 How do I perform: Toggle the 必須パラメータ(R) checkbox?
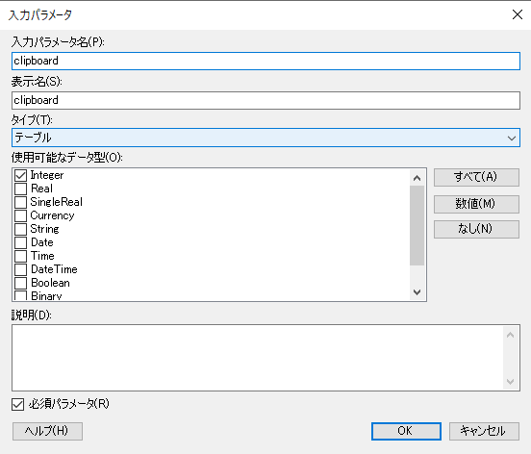click(x=18, y=404)
